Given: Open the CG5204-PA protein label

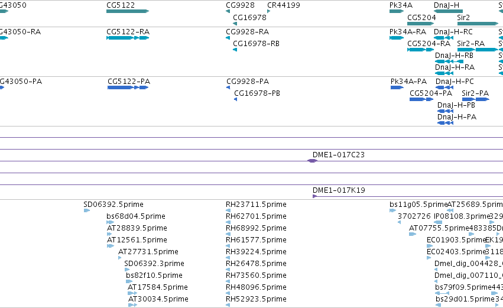Looking at the screenshot, I should pyautogui.click(x=431, y=93).
